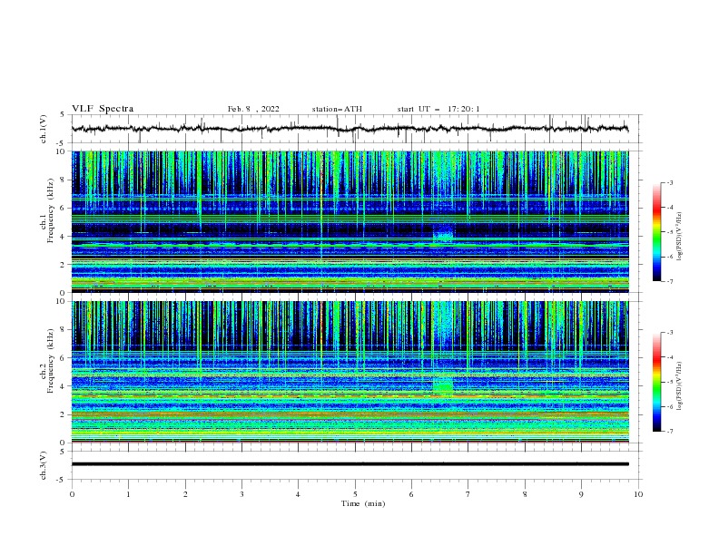The height and width of the screenshot is (555, 719).
Task: Click the "VLF Spectra" plot title
Action: (x=103, y=109)
